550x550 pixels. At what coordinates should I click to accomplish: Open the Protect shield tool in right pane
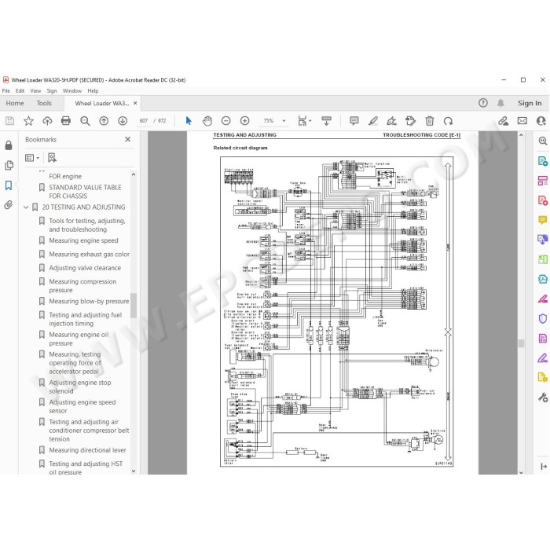point(543,318)
